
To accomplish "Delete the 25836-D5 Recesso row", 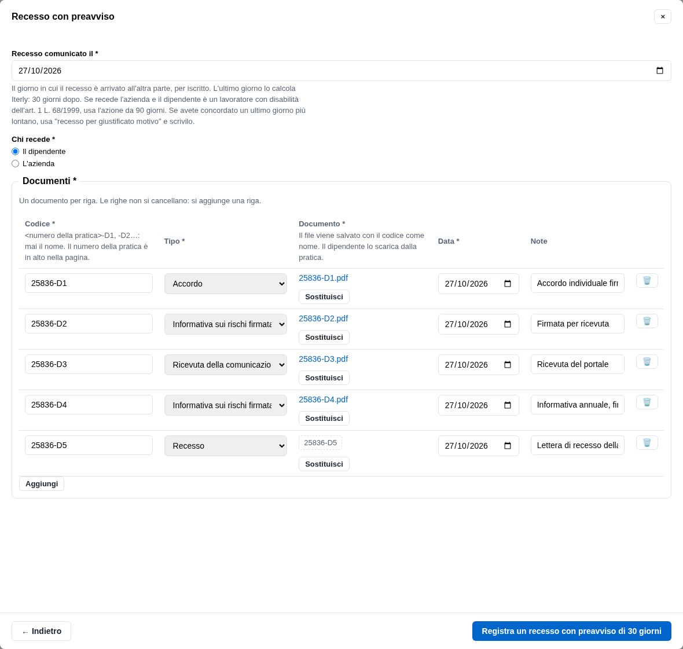I will point(647,442).
